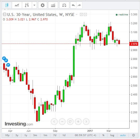Screen dimensions: 140x139
Task: Expand the left-side panel handle
Action: tap(1, 64)
